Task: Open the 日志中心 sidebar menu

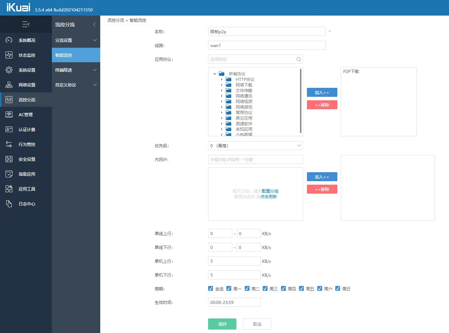Action: (x=26, y=204)
